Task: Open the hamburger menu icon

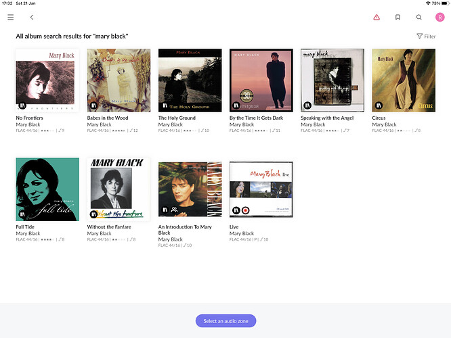Action: [11, 17]
